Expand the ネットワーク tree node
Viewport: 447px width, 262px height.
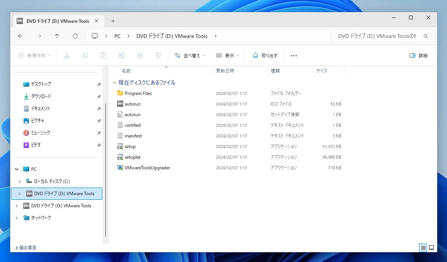click(x=17, y=218)
